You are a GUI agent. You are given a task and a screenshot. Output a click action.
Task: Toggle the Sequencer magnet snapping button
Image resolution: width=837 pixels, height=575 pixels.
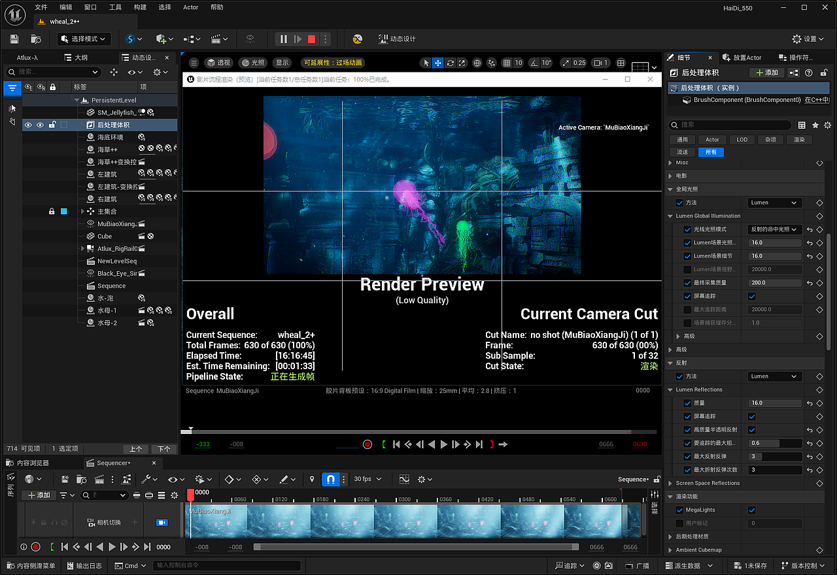click(x=331, y=479)
